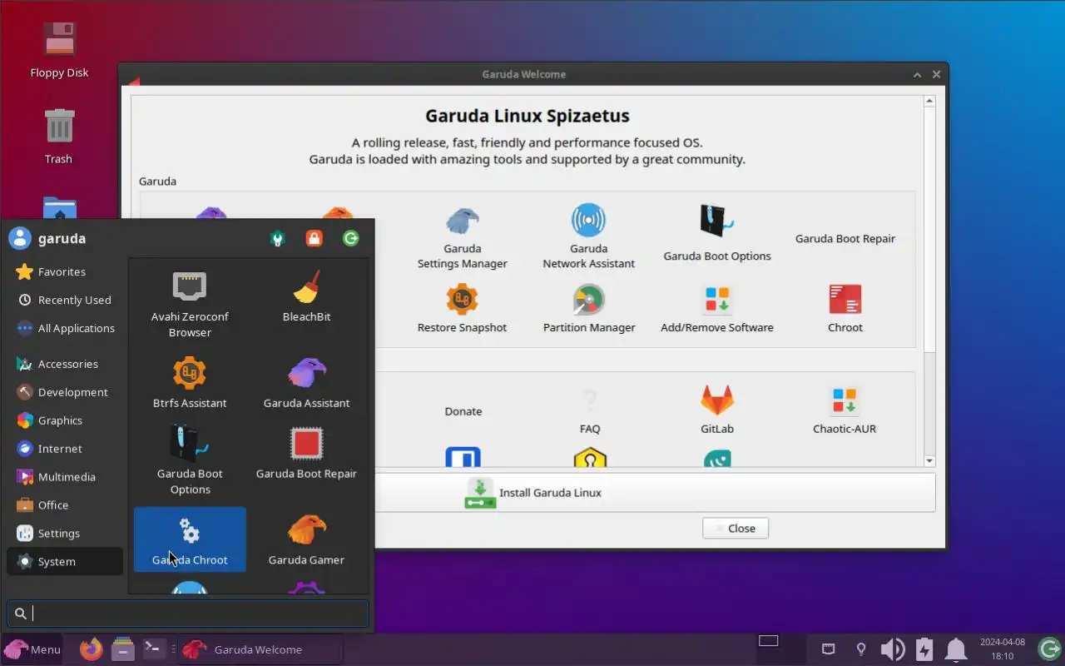The height and width of the screenshot is (666, 1065).
Task: Launch Garuda Boot Repair from the menu
Action: (x=306, y=453)
